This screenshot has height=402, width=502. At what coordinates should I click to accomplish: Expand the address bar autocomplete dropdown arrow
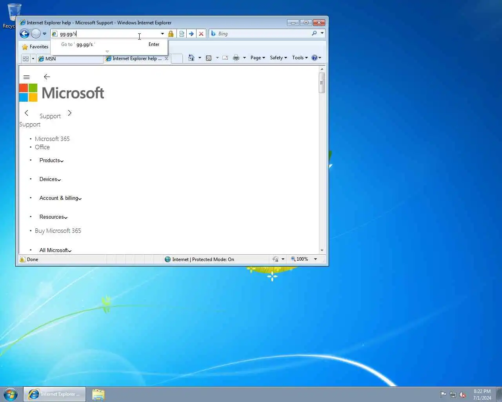(x=162, y=34)
